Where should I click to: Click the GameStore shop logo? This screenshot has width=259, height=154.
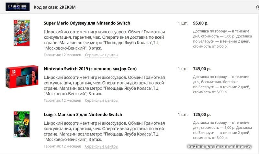tap(17, 7)
